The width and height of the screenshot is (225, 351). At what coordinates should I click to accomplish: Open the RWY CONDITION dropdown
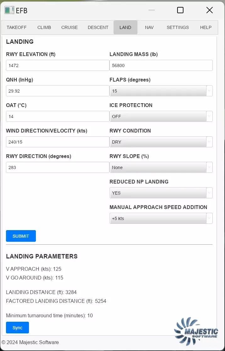point(161,142)
